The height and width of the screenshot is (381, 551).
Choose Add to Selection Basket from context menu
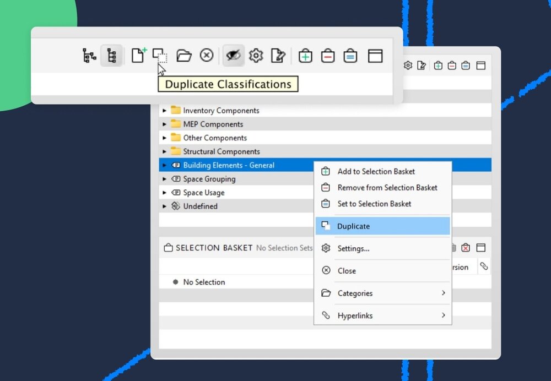pyautogui.click(x=383, y=171)
